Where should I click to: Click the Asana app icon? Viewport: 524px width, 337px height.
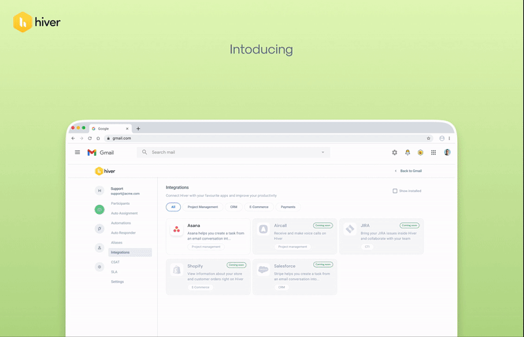point(176,230)
